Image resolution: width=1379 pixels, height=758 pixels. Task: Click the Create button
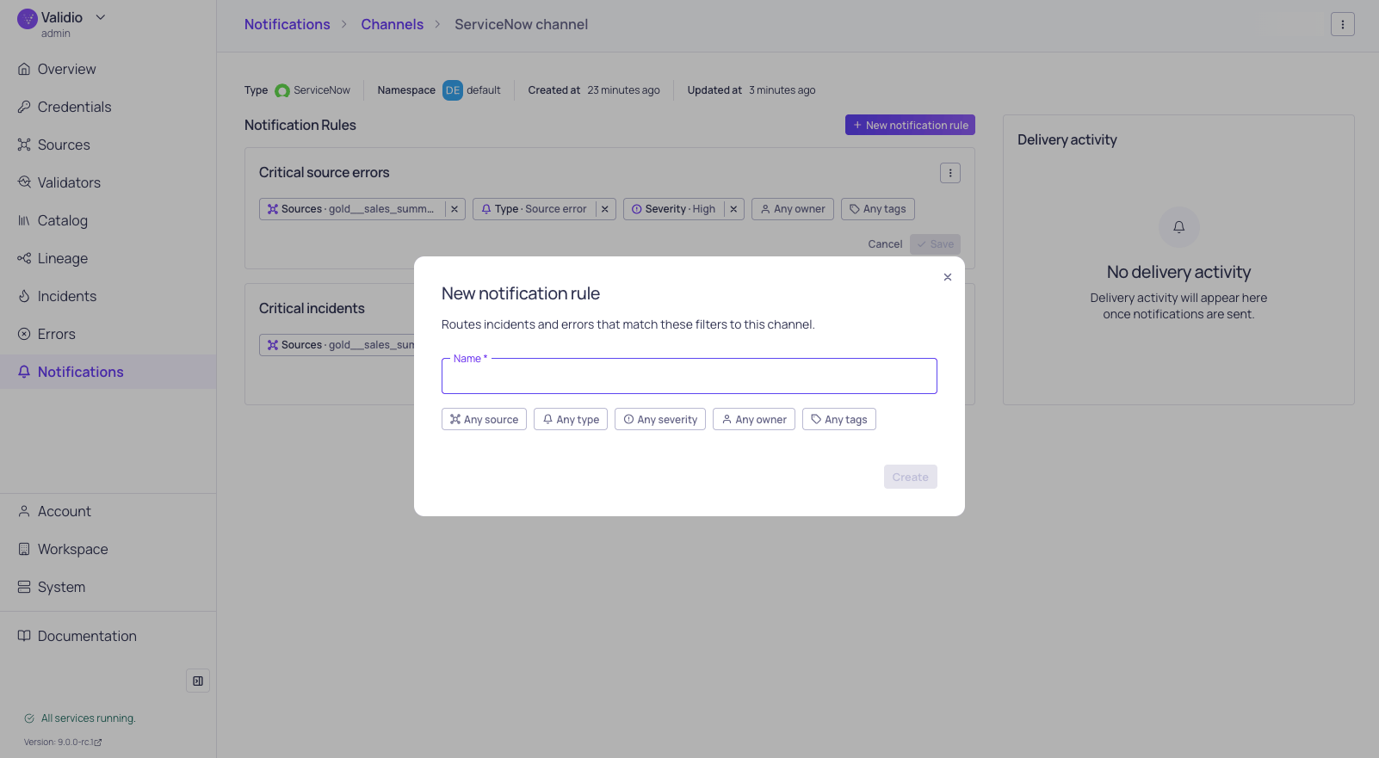pos(910,477)
